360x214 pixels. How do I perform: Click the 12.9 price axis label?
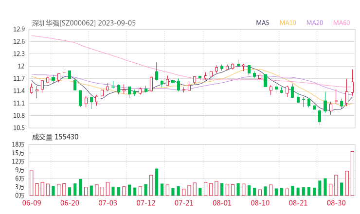click(19, 29)
